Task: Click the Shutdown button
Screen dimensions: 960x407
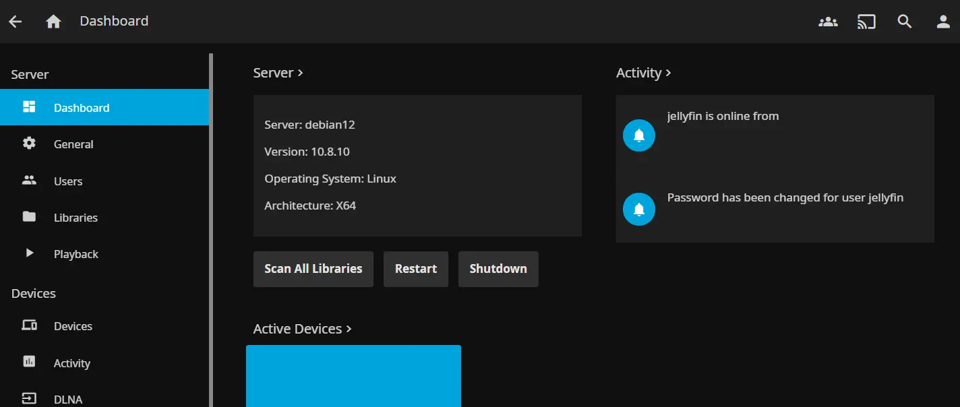Action: (x=498, y=269)
